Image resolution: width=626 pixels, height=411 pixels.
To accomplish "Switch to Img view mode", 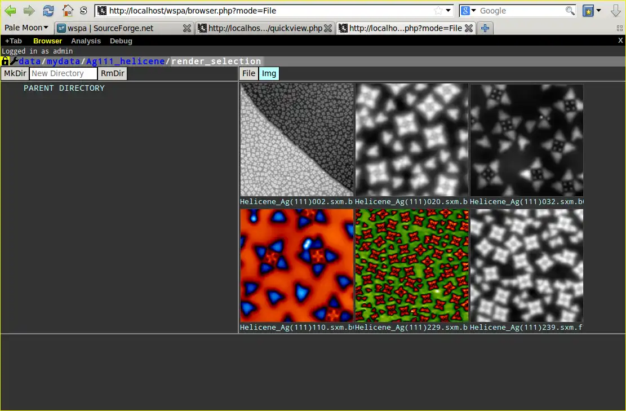I will pos(269,73).
